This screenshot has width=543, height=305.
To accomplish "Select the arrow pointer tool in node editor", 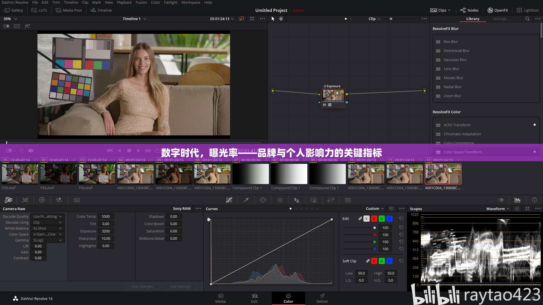I will coord(273,19).
